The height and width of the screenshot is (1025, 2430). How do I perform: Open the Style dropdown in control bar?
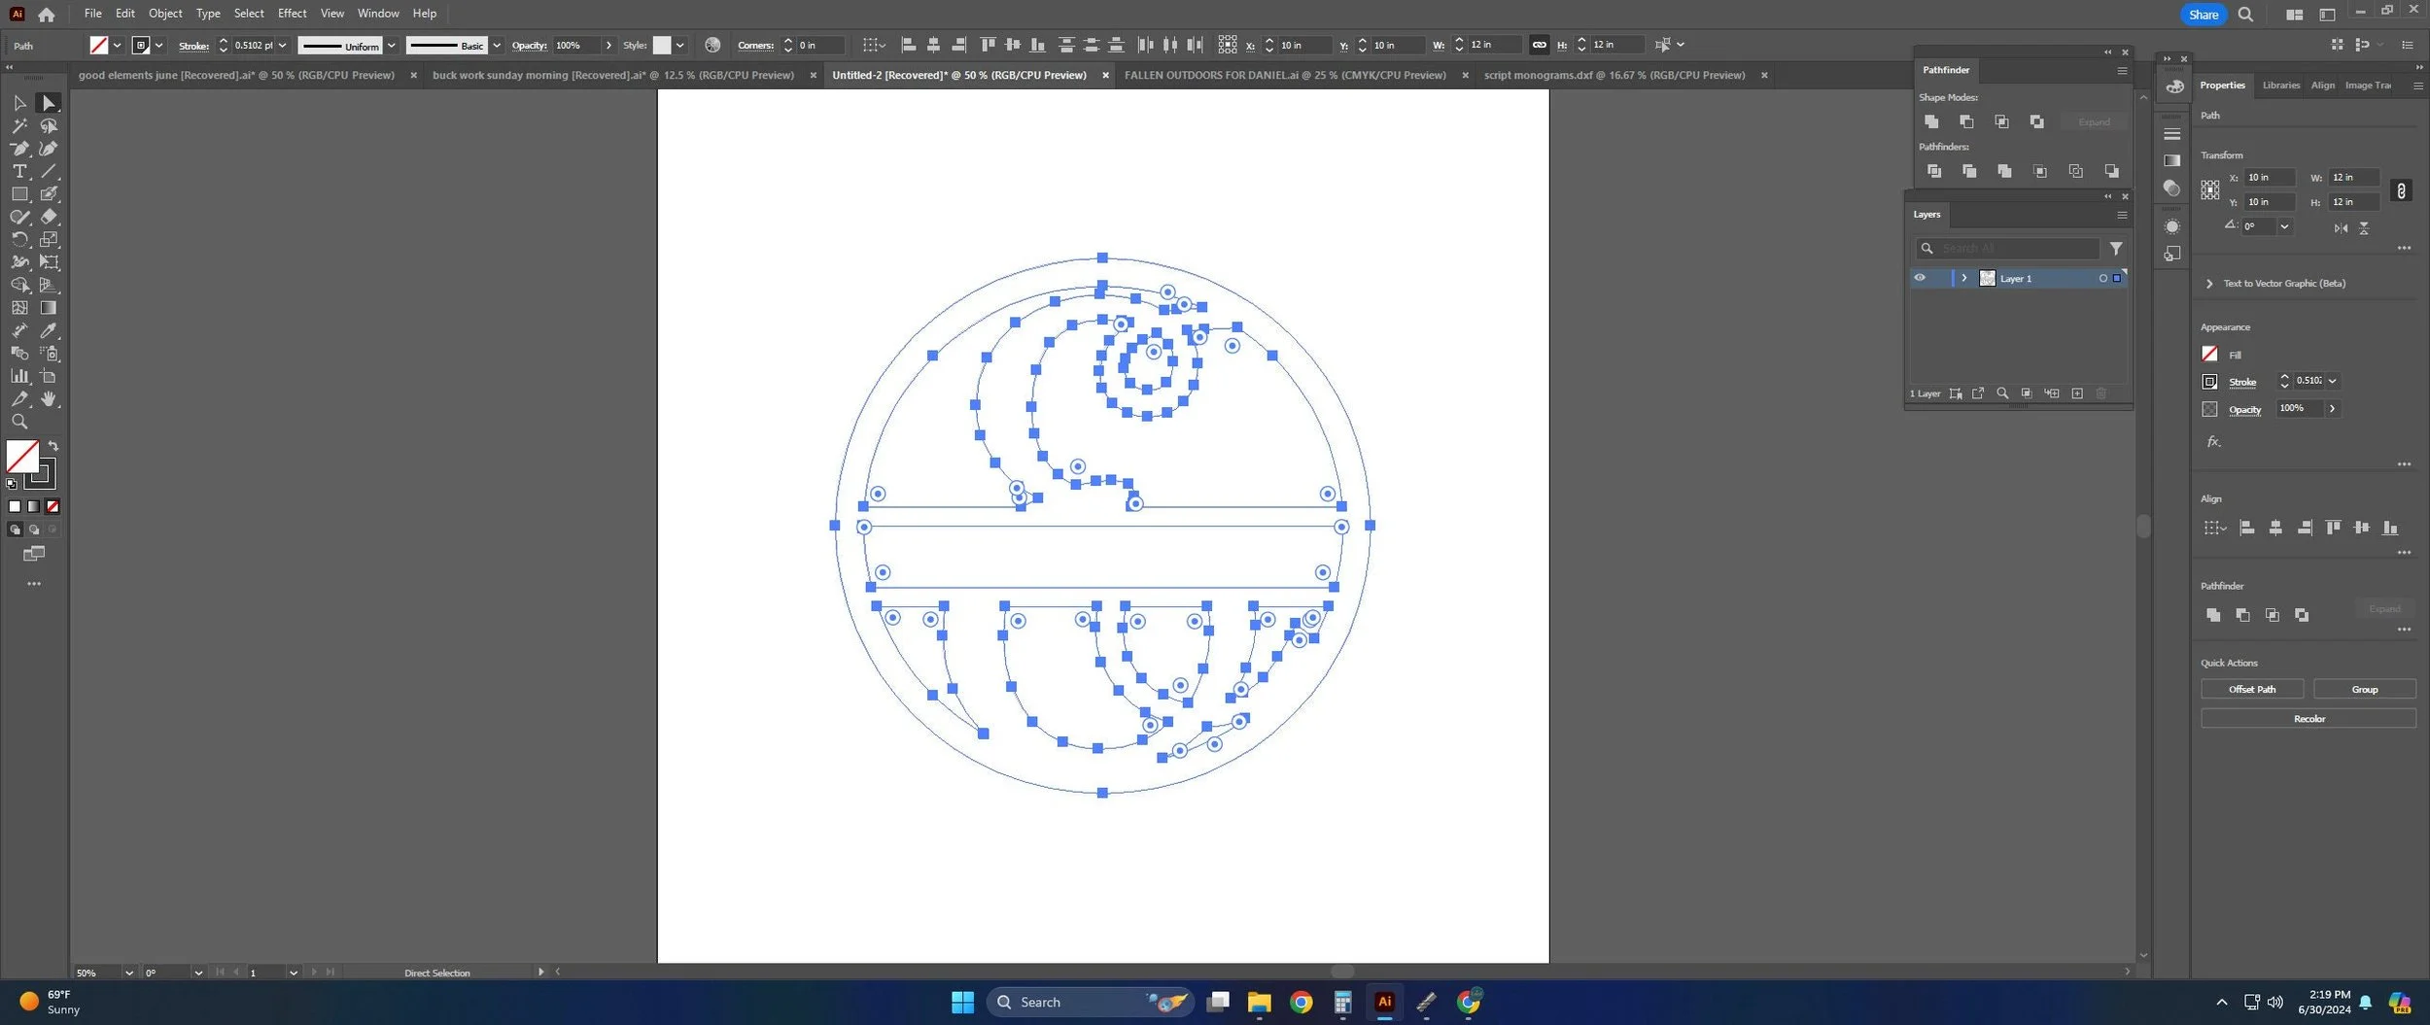point(680,46)
